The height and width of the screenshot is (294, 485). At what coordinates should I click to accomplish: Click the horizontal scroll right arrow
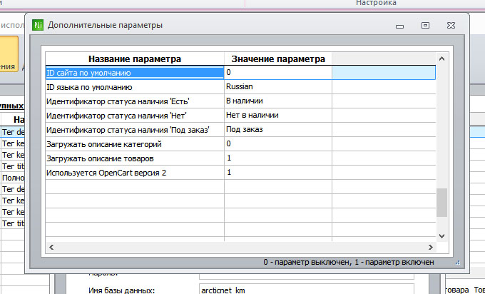point(430,247)
